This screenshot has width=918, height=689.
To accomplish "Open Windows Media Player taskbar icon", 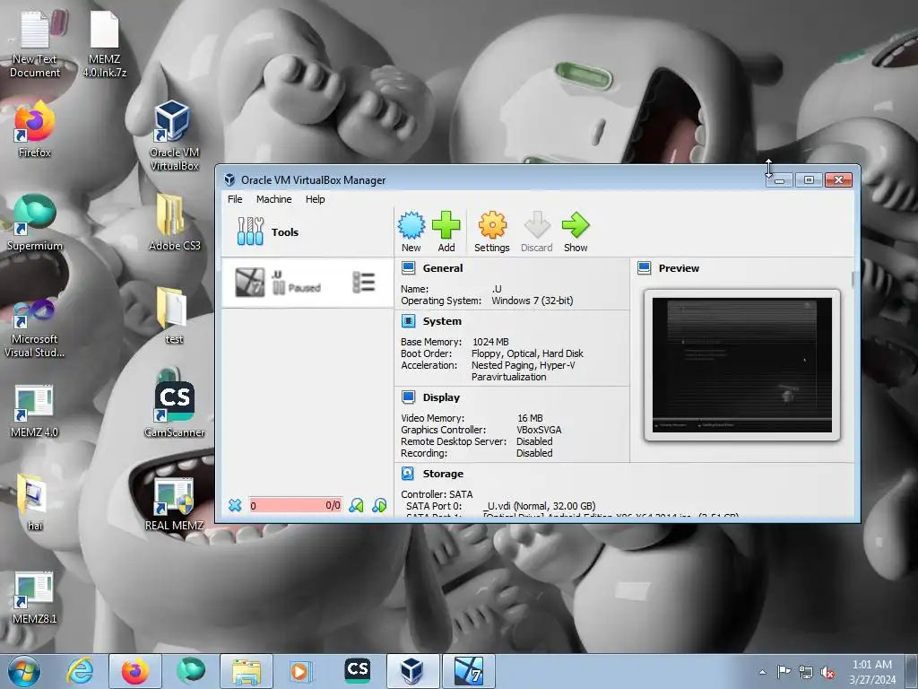I will tap(300, 671).
